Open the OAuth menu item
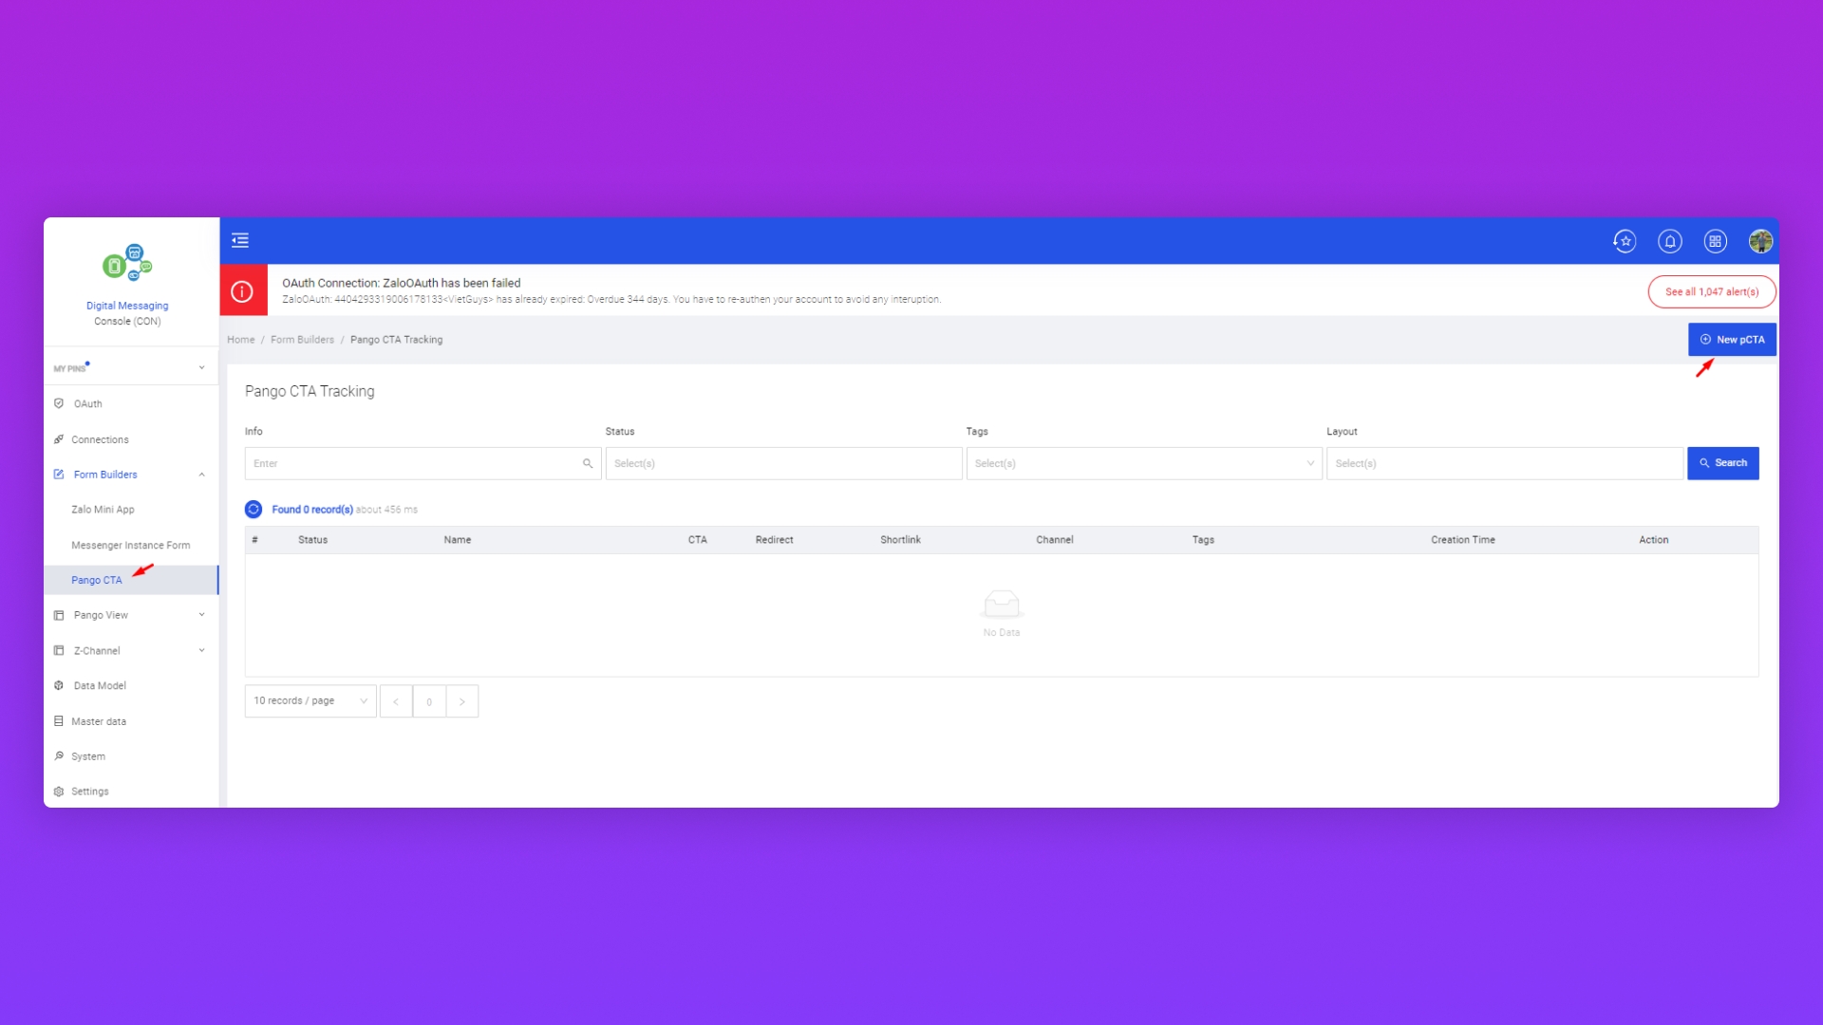The image size is (1823, 1025). pyautogui.click(x=87, y=404)
